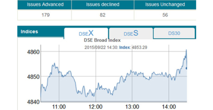
Task: Click the 12:00 time axis label
Action: coord(96,107)
